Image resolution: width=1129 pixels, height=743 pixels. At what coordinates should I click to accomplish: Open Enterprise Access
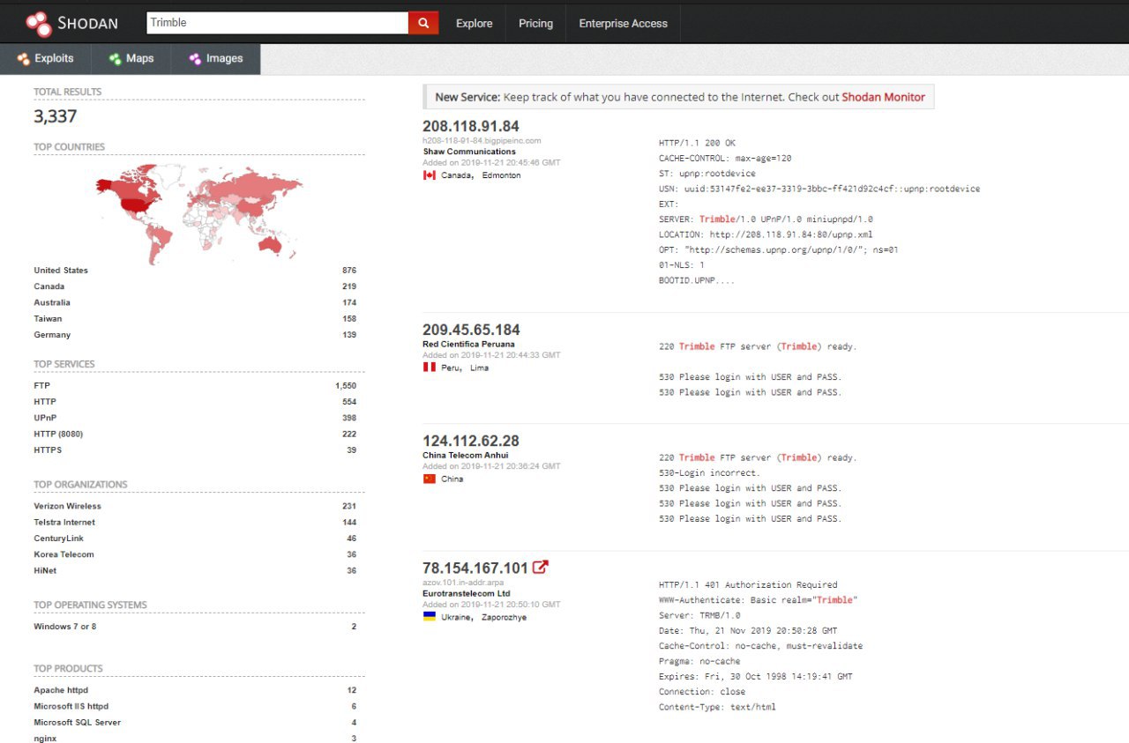624,24
